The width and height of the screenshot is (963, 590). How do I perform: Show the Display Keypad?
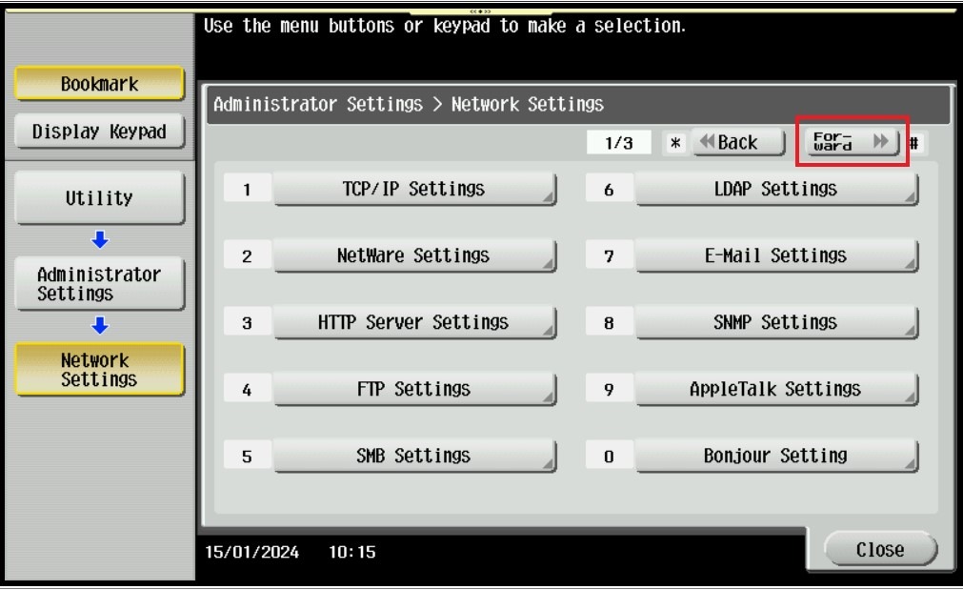(99, 132)
